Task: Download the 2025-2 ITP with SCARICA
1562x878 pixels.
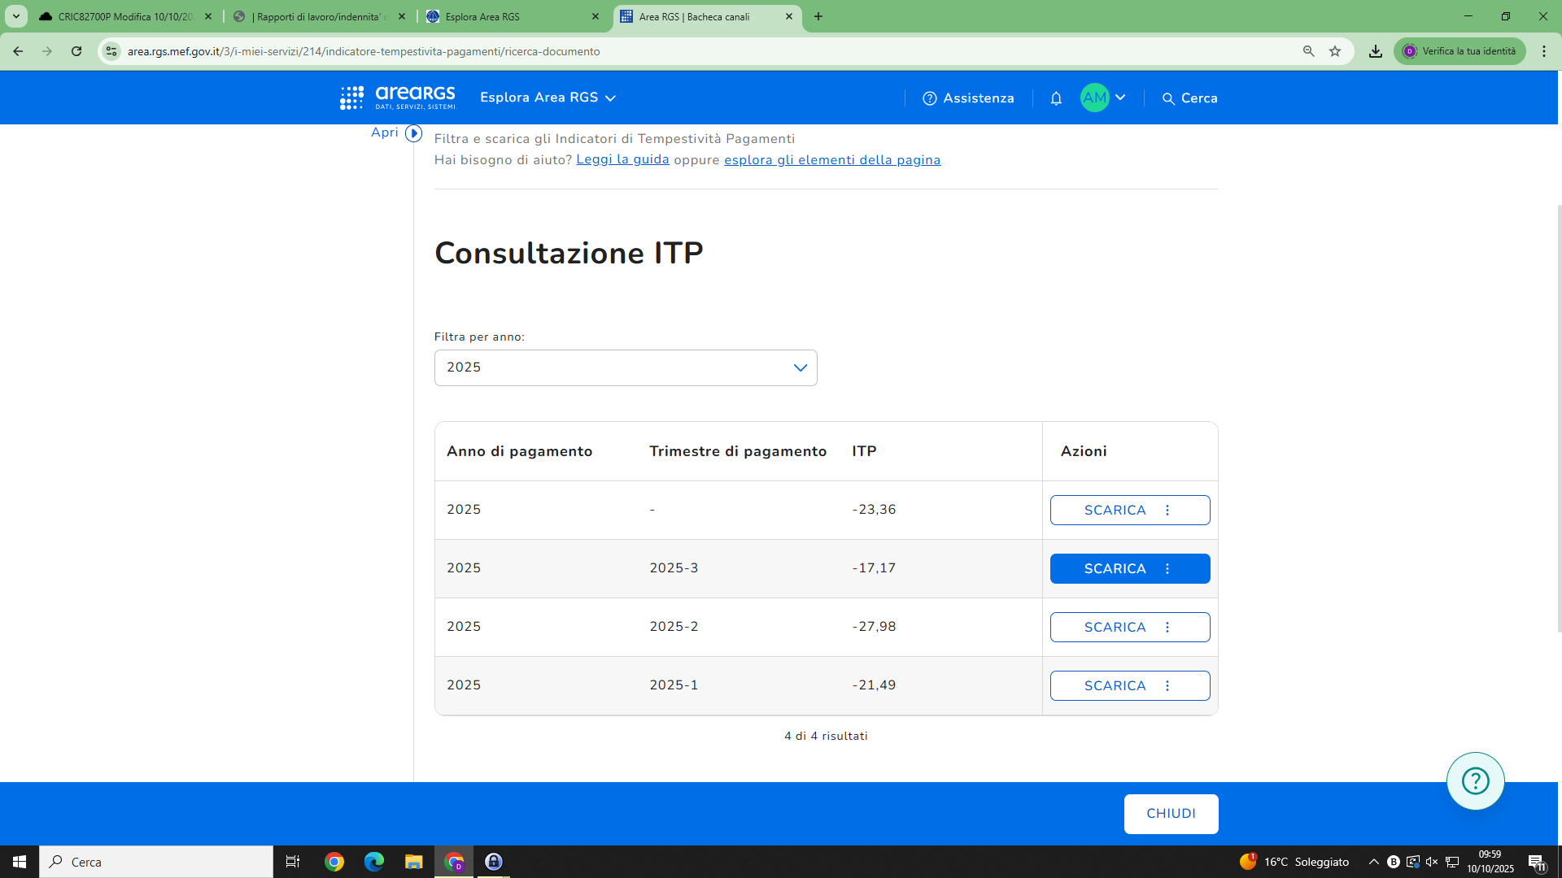Action: pos(1114,628)
